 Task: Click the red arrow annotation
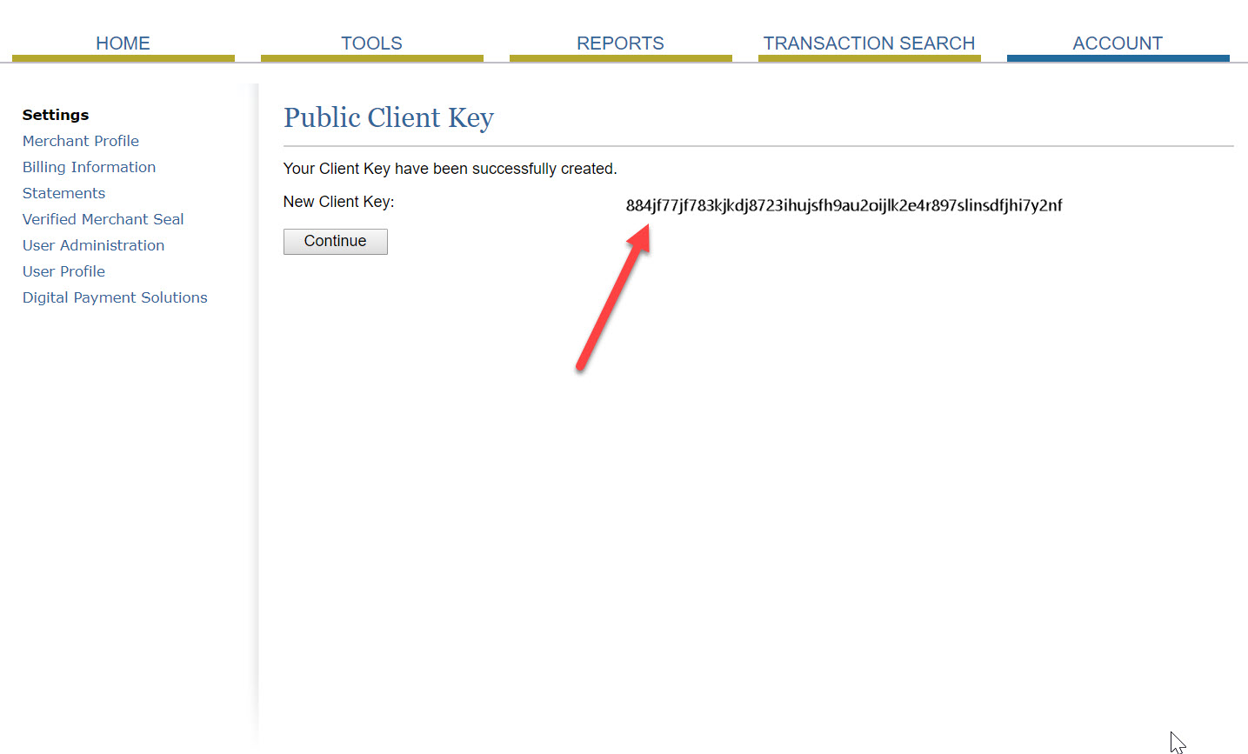click(x=613, y=297)
